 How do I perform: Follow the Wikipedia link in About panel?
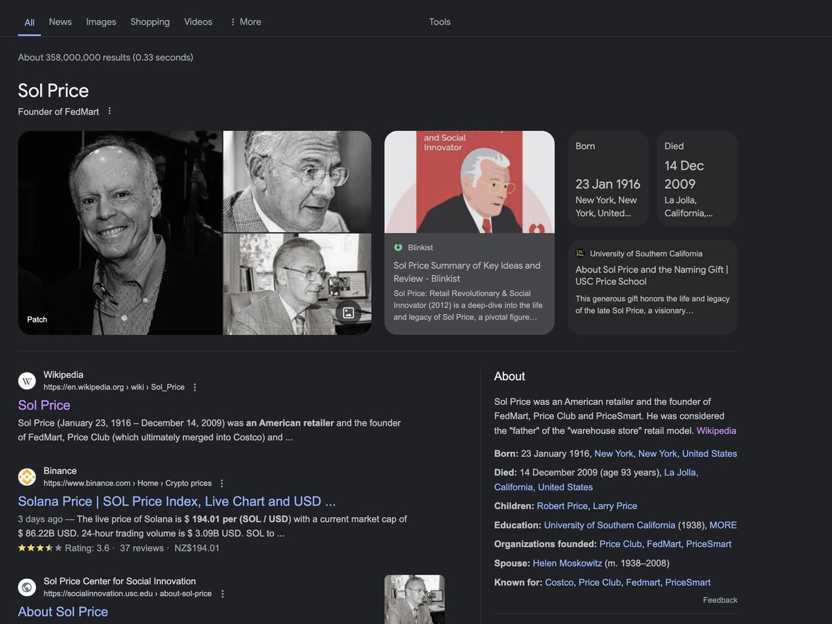pyautogui.click(x=716, y=431)
